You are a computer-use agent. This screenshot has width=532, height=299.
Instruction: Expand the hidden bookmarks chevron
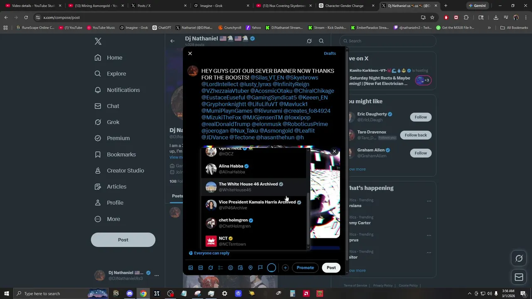click(489, 28)
